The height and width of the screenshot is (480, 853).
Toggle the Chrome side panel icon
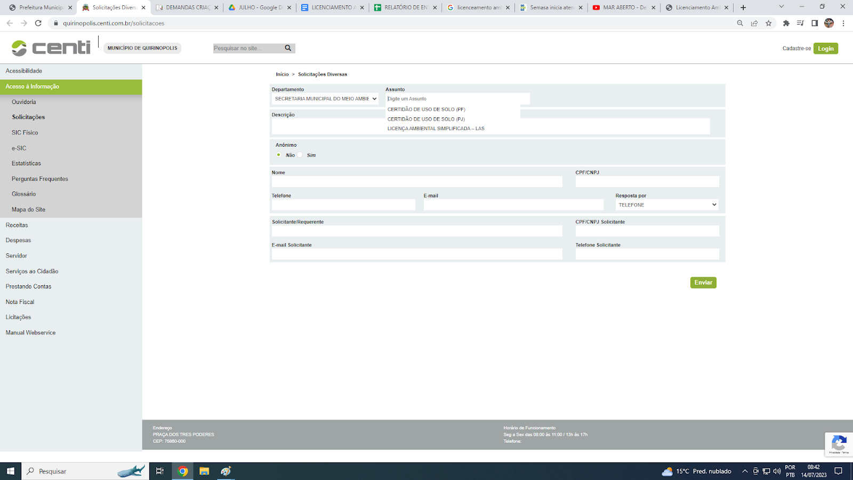pos(815,23)
